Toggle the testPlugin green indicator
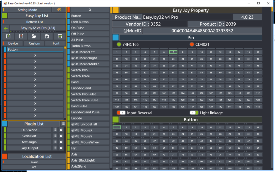 point(5,142)
